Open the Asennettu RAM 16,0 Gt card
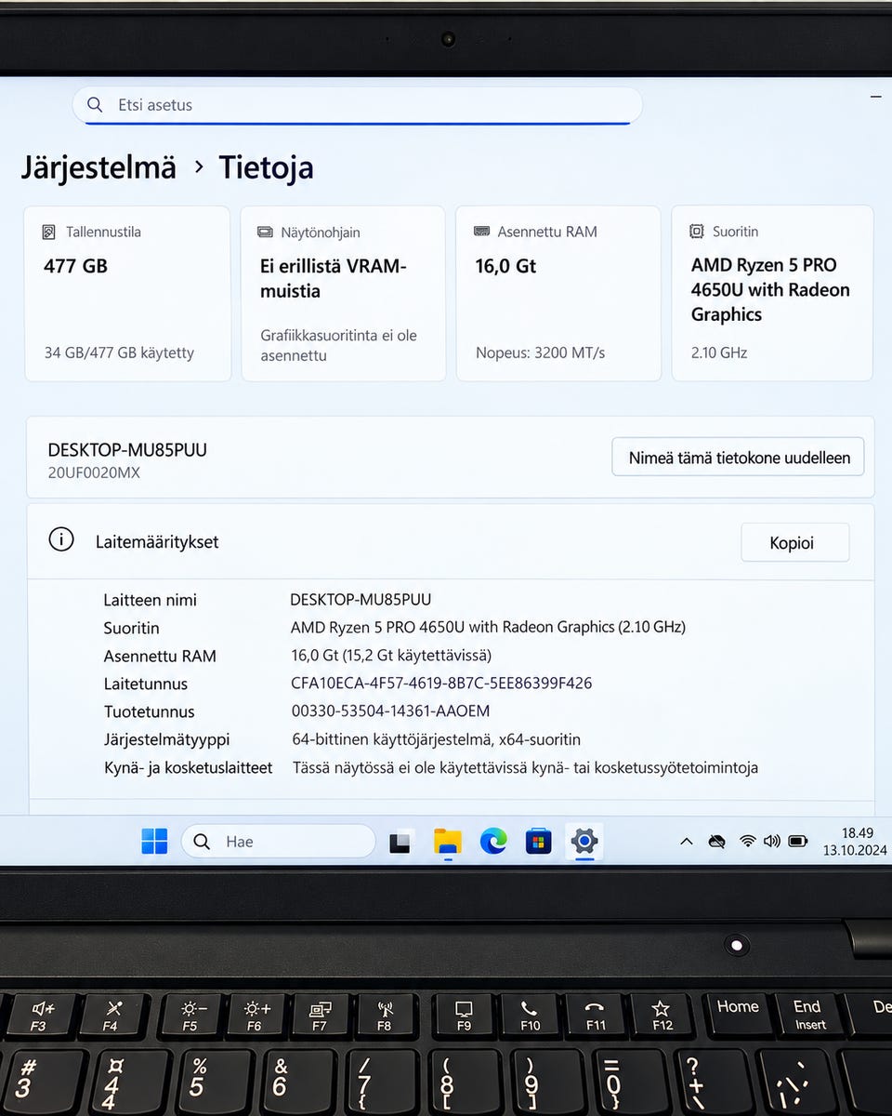The width and height of the screenshot is (892, 1116). point(558,293)
